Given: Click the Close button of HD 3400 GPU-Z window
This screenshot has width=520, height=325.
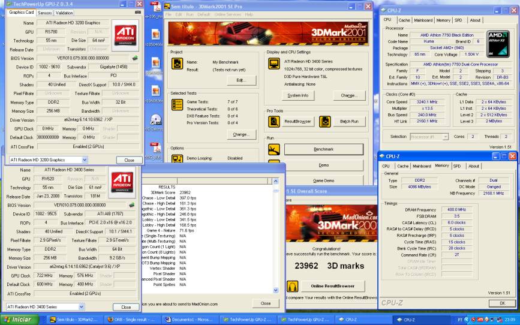Looking at the screenshot, I should [126, 307].
